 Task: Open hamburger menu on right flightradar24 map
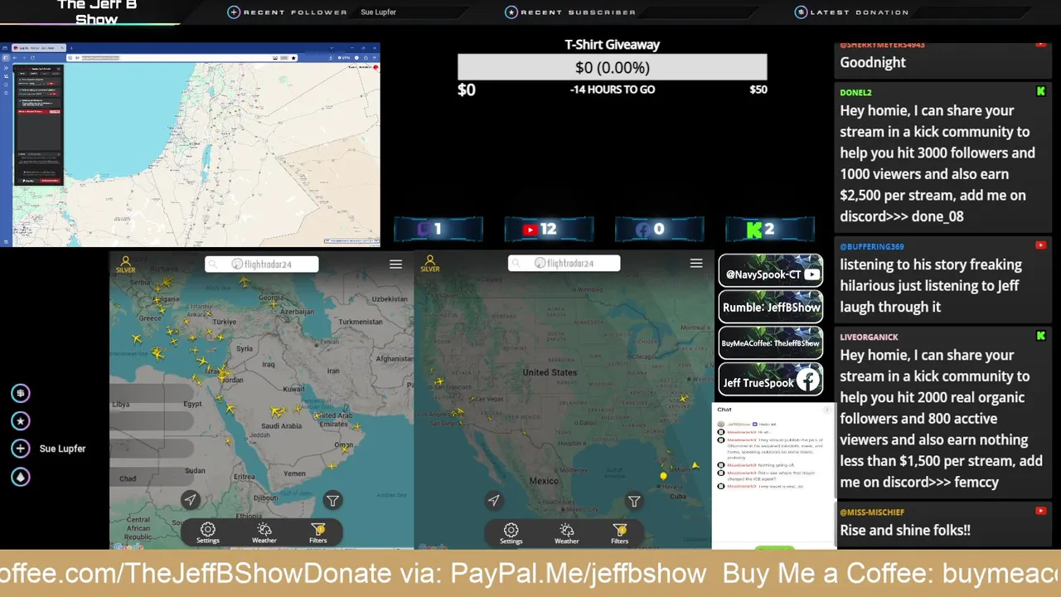pyautogui.click(x=696, y=263)
